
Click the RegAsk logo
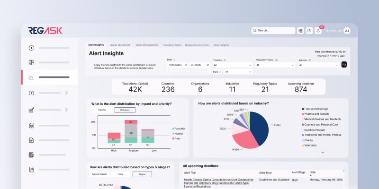point(45,30)
